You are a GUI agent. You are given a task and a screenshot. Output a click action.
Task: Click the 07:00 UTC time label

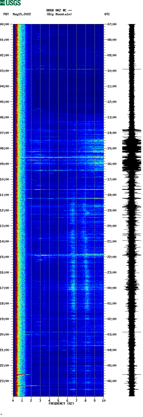(112, 24)
